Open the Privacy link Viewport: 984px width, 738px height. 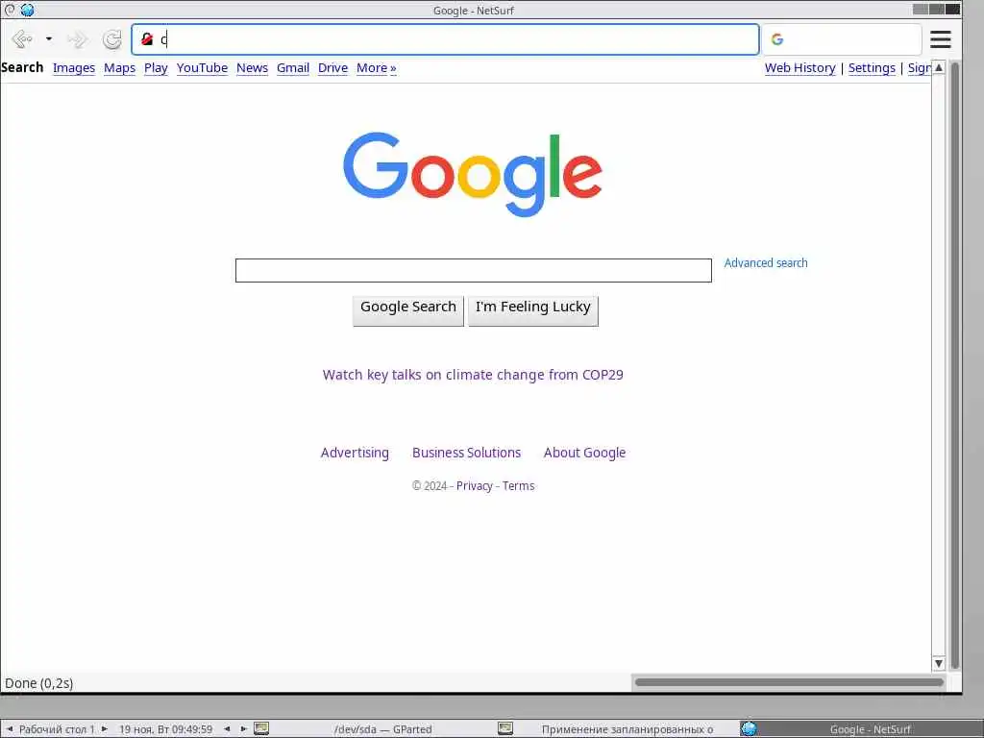coord(475,485)
